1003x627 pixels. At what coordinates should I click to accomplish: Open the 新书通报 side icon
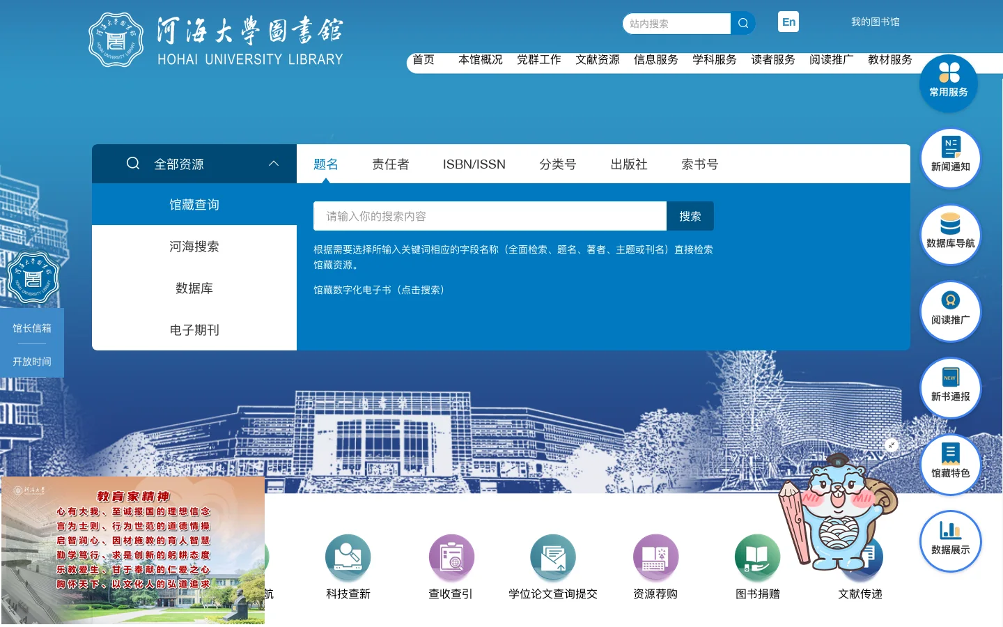(951, 388)
